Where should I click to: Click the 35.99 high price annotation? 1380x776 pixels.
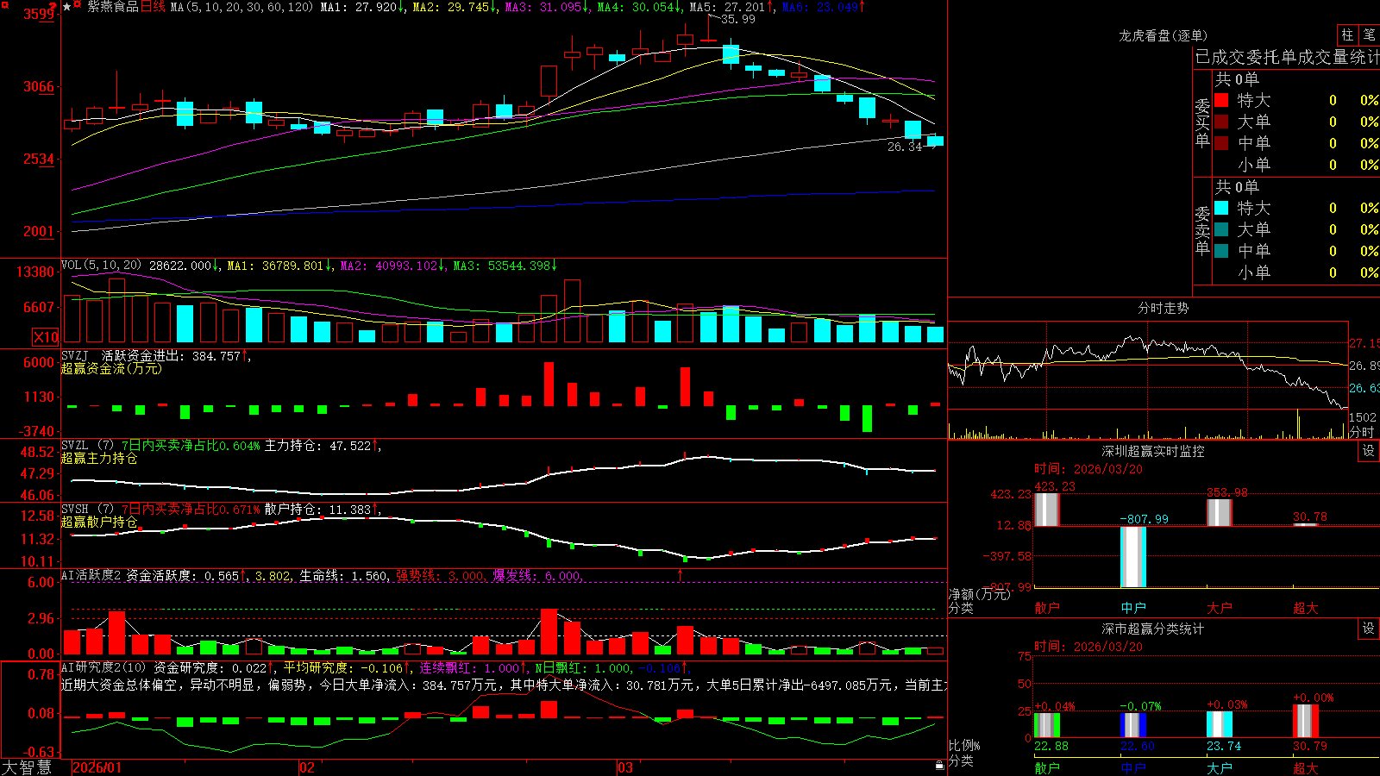click(738, 19)
